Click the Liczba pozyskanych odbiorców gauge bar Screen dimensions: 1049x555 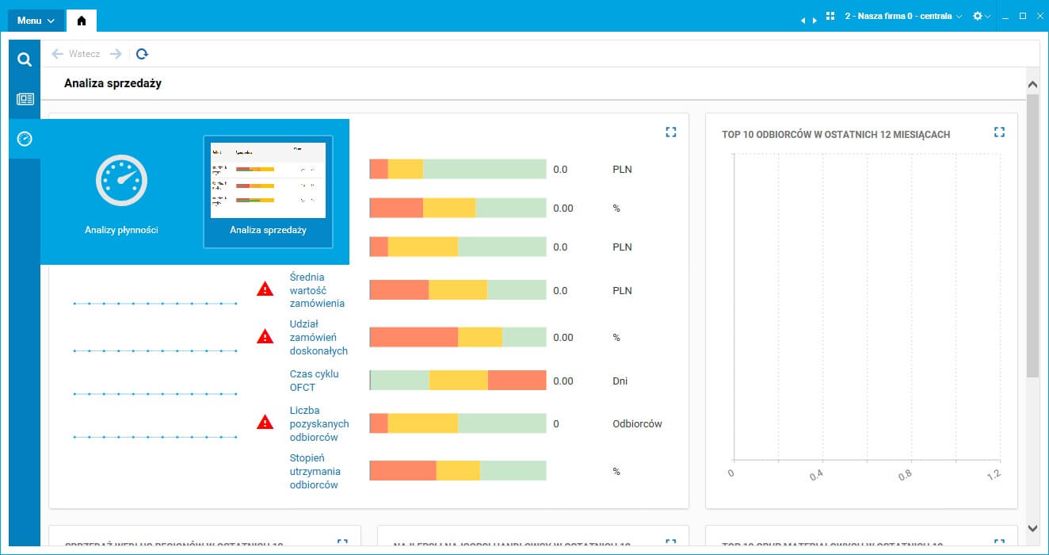pos(458,423)
